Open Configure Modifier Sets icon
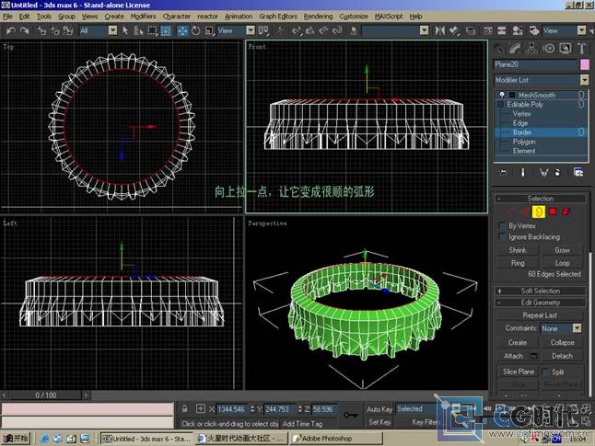The width and height of the screenshot is (595, 446). (578, 172)
